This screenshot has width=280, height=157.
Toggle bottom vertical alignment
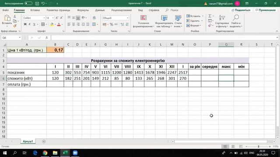[78, 17]
